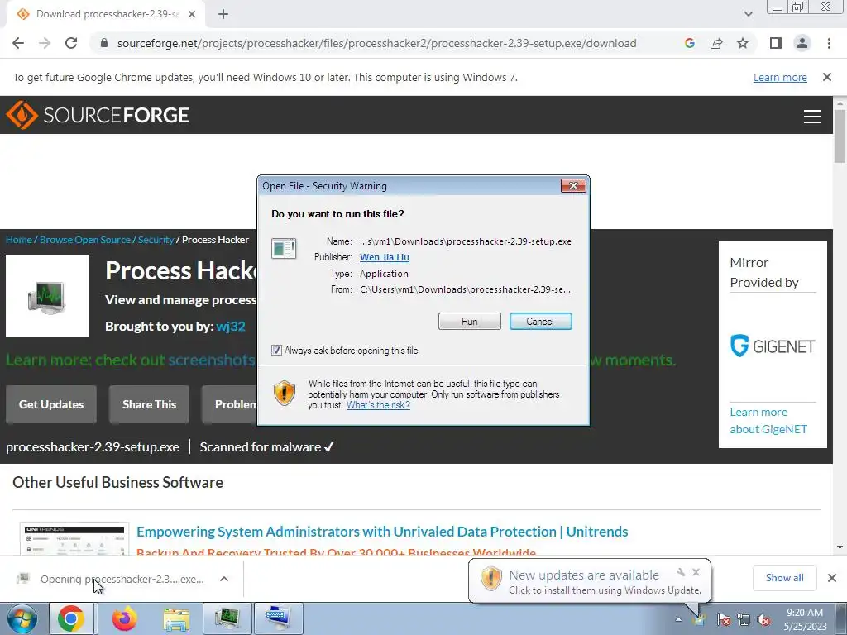Click the Share This button
Screen dimensions: 847x635
click(x=149, y=404)
